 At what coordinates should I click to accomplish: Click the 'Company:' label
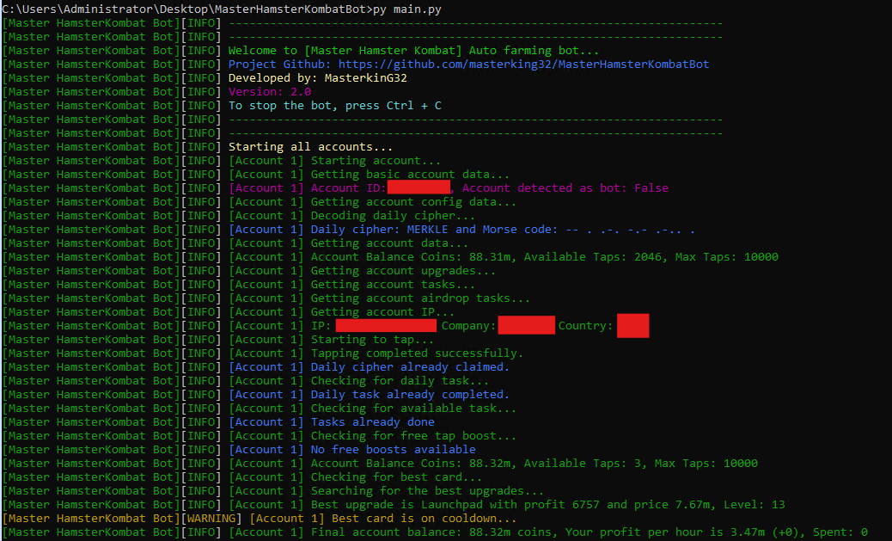[x=468, y=326]
